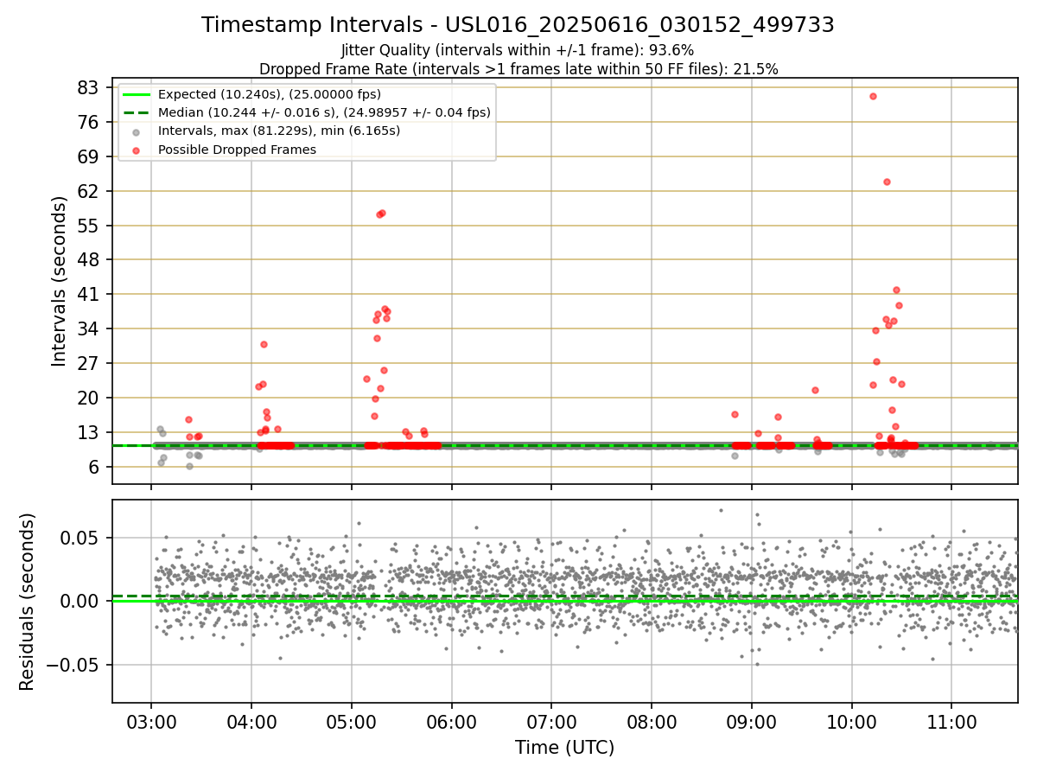Click the '83' interval axis tick label

[89, 87]
